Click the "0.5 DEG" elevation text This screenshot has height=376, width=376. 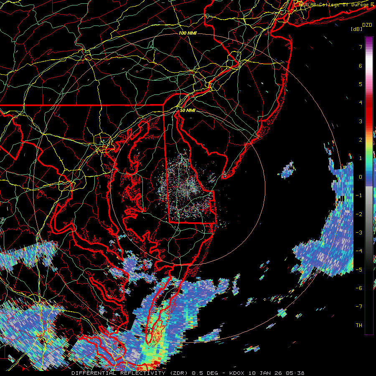click(205, 373)
